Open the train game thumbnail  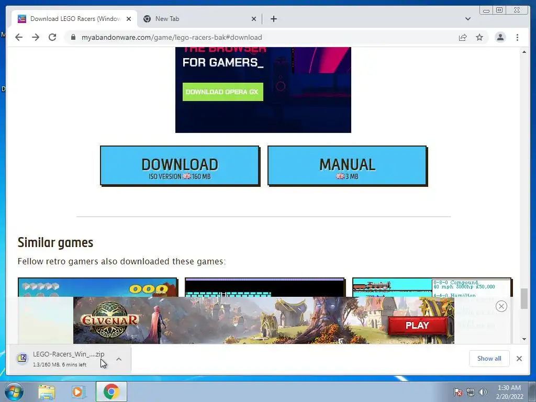point(432,287)
